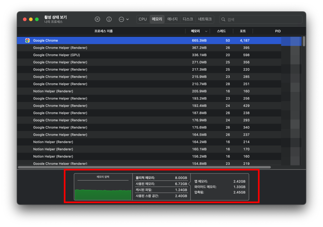The width and height of the screenshot is (323, 227).
Task: Click the 물리적 메모리 8.00GB entry
Action: 161,178
